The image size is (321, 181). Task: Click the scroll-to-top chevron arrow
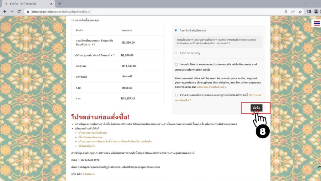pos(319,167)
